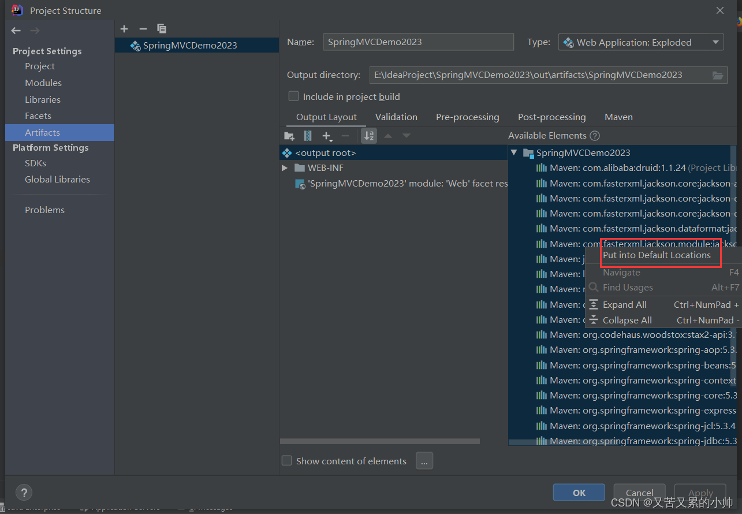This screenshot has height=514, width=742.
Task: Click the Collapse All icon in context menu
Action: coord(594,320)
